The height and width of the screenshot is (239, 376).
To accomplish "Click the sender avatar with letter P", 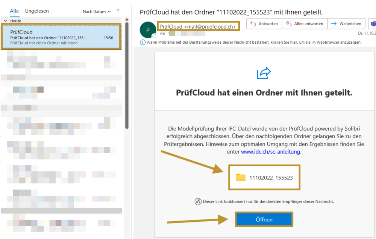I will pos(148,30).
